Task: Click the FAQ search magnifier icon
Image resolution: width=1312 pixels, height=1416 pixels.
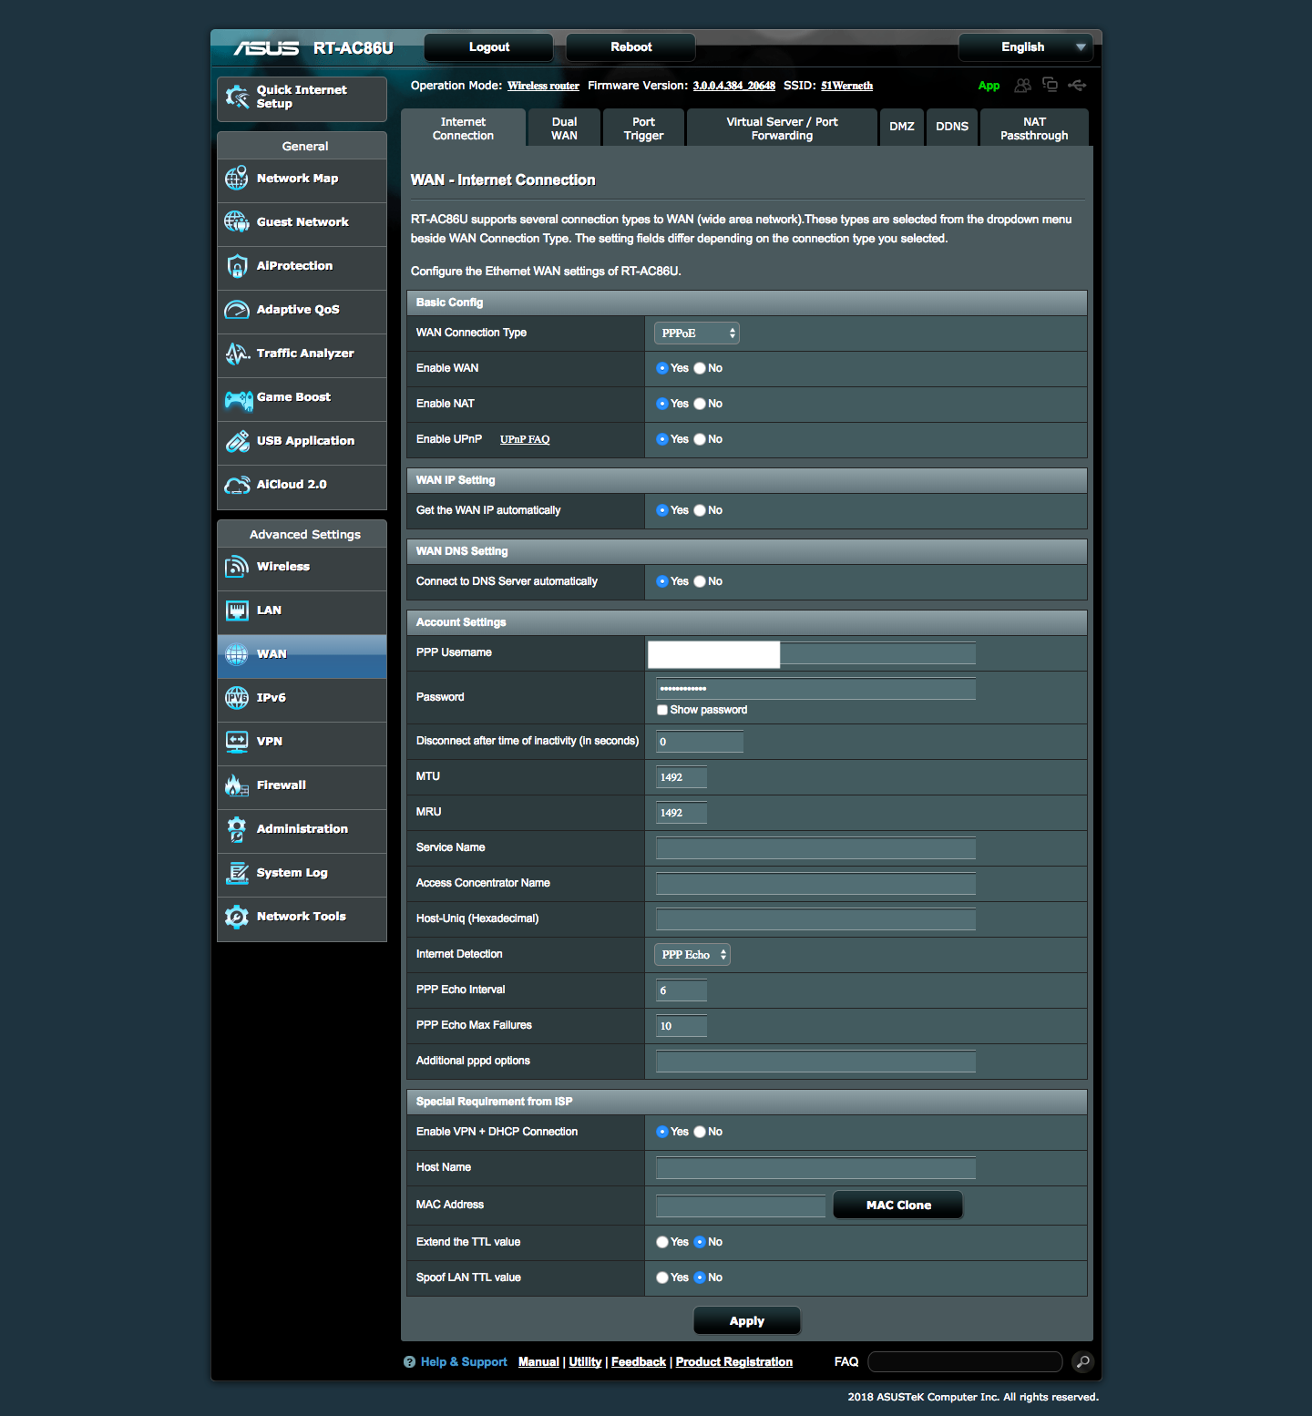Action: (x=1082, y=1361)
